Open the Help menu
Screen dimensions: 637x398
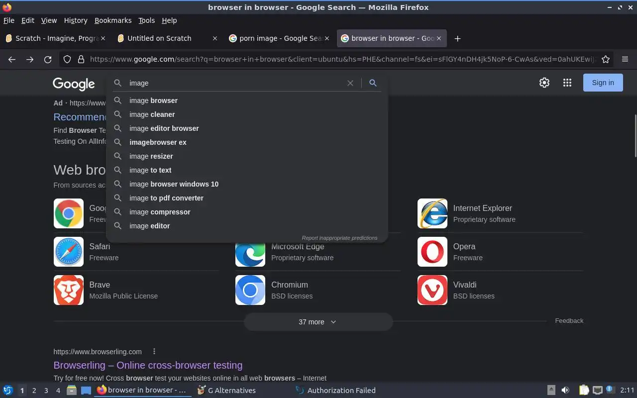click(169, 20)
